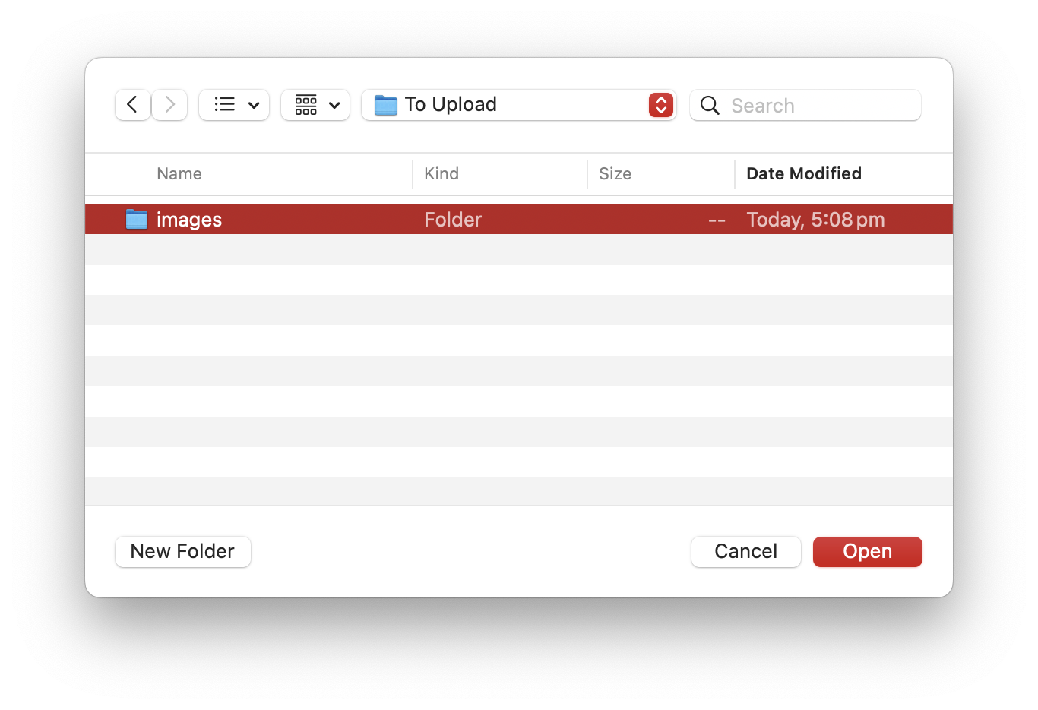Click the red Open button
1038x710 pixels.
click(868, 552)
